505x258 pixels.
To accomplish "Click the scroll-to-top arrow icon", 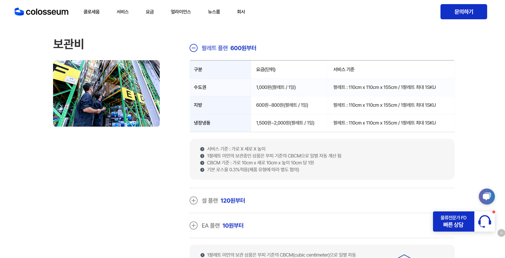I will 501,233.
